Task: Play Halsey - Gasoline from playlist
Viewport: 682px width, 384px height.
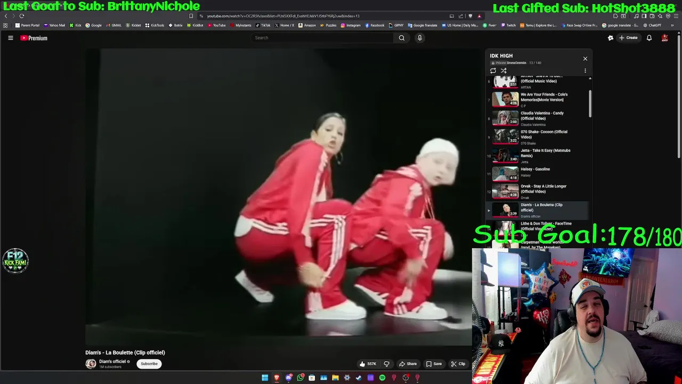Action: coord(537,173)
